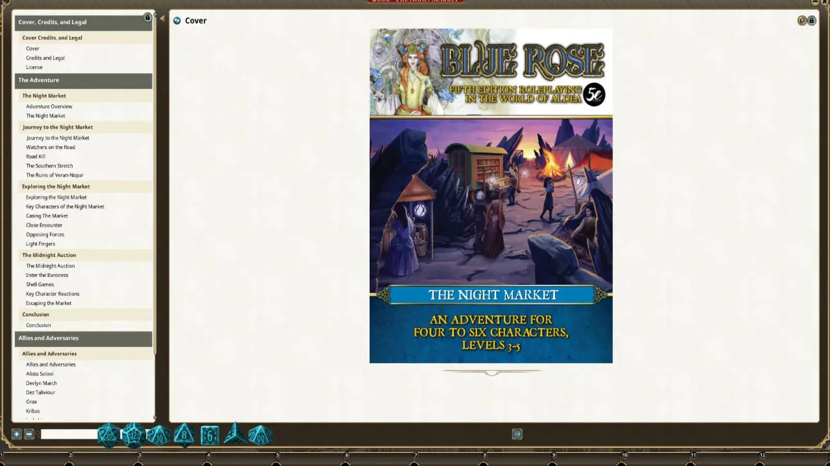The width and height of the screenshot is (830, 466).
Task: Open the Dez Taliviour entry
Action: pyautogui.click(x=40, y=393)
